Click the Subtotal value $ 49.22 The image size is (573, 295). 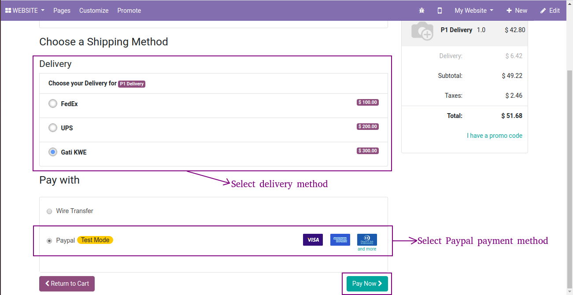[x=512, y=76]
